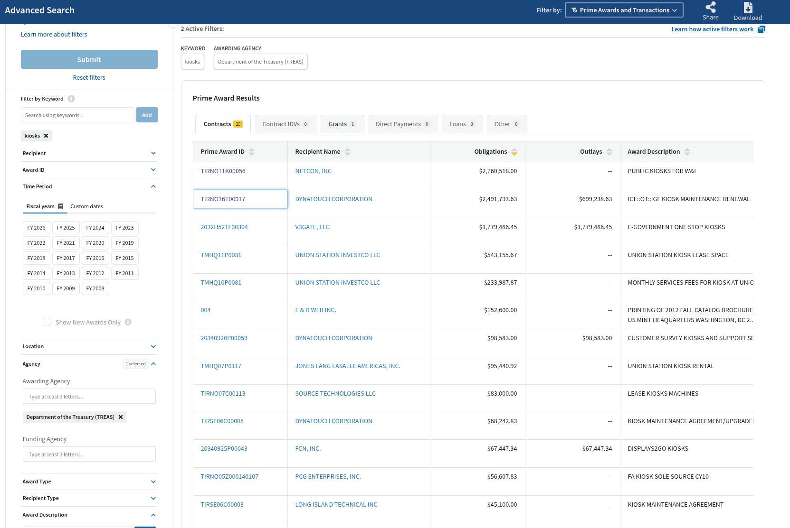Sort by Recipient Name column arrows
This screenshot has width=790, height=528.
pos(347,152)
